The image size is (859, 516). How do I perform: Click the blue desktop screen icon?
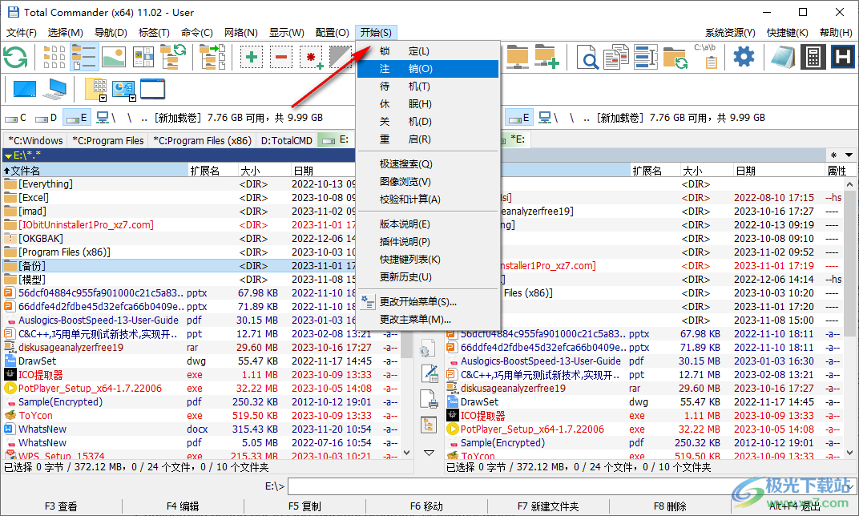pyautogui.click(x=25, y=89)
